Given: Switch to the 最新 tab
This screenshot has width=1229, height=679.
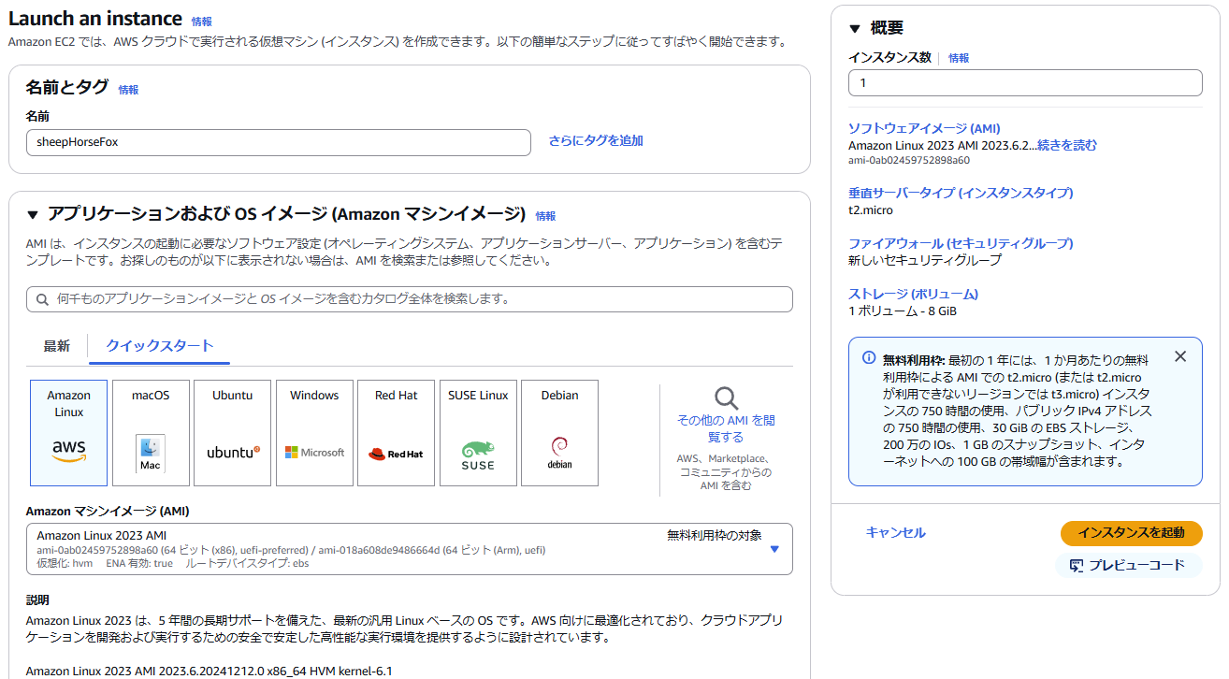Looking at the screenshot, I should tap(56, 346).
